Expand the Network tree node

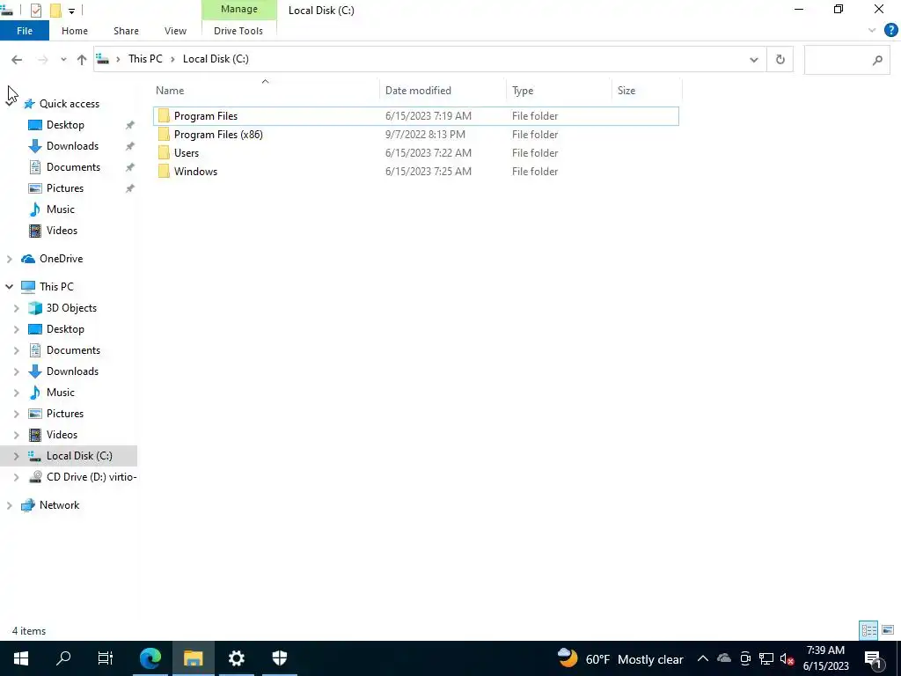pyautogui.click(x=9, y=505)
